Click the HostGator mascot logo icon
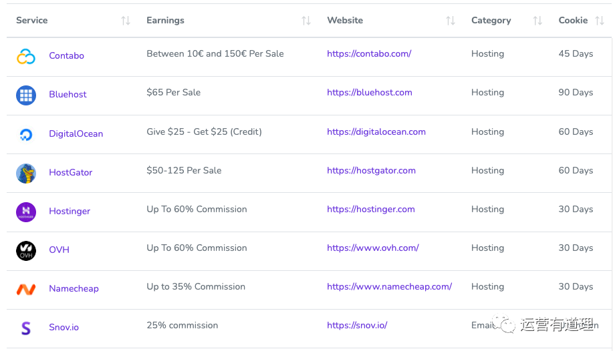 click(x=26, y=173)
